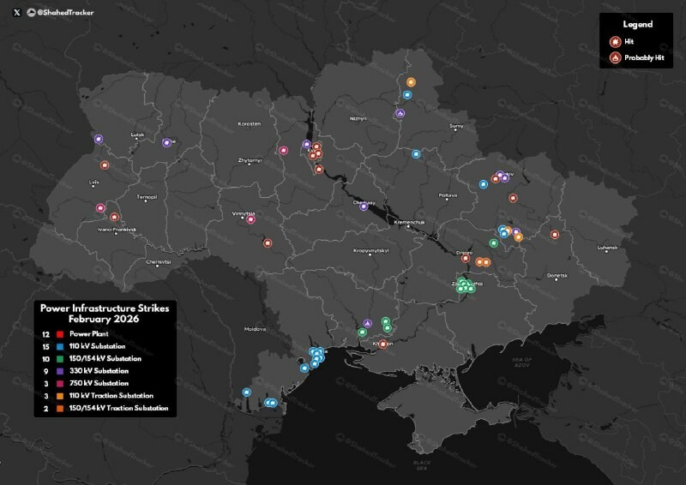The image size is (686, 485).
Task: Click the Poltava city label
Action: (448, 196)
